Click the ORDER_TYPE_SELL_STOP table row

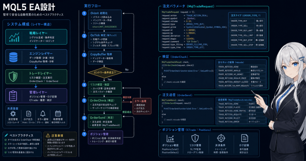pyautogui.click(x=247, y=45)
